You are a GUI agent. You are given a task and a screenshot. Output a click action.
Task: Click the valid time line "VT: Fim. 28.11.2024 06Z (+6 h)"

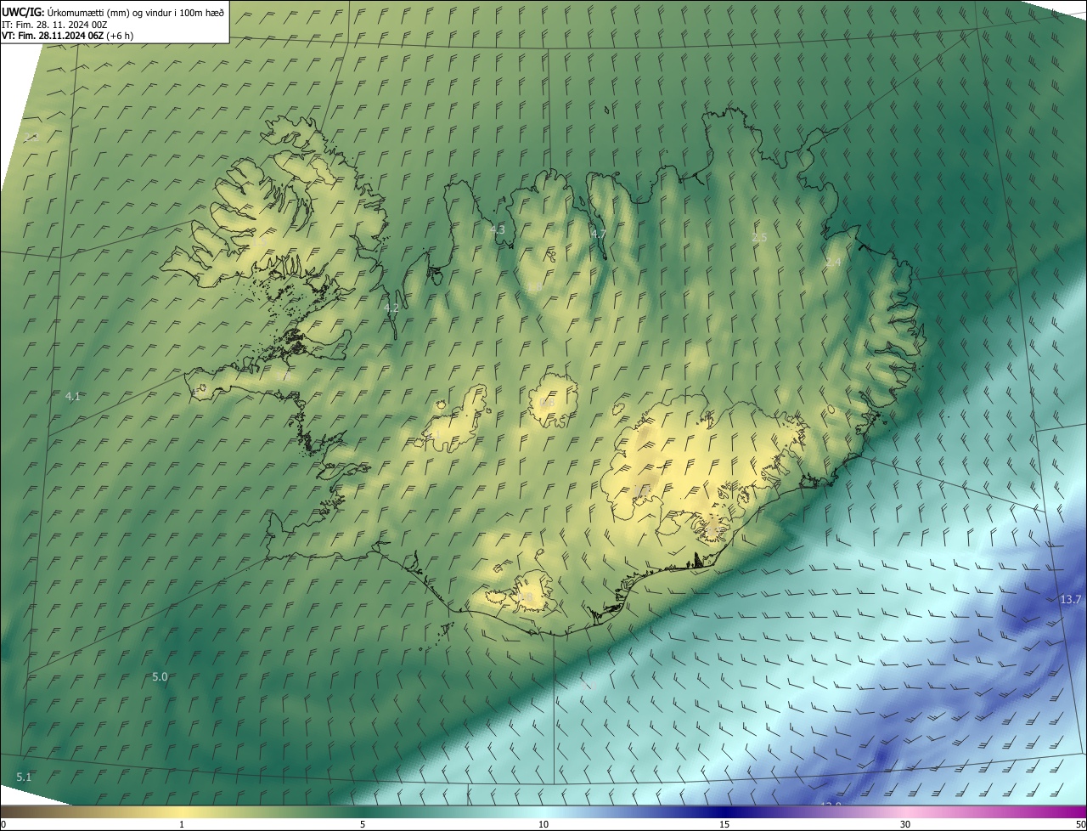[67, 36]
